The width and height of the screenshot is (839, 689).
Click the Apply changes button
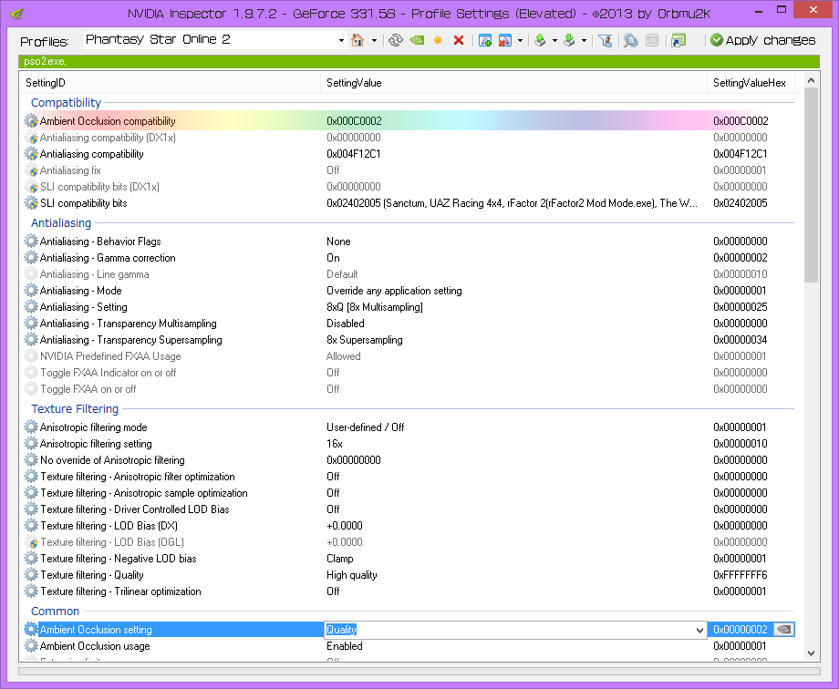pyautogui.click(x=762, y=40)
